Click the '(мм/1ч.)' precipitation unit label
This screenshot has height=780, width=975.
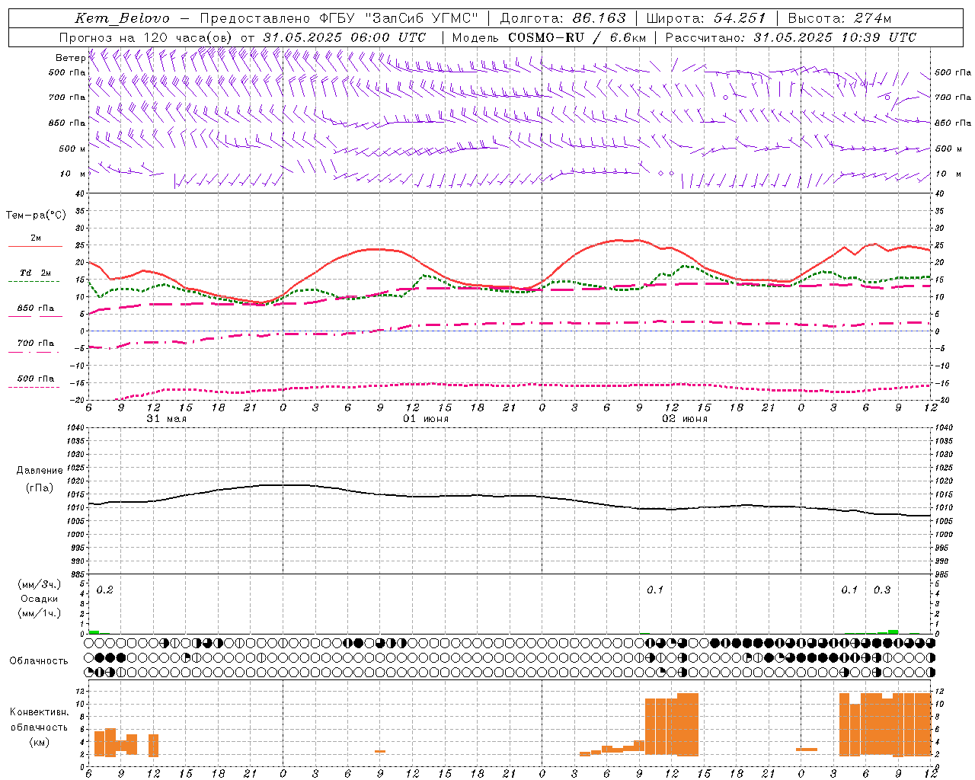pos(39,613)
